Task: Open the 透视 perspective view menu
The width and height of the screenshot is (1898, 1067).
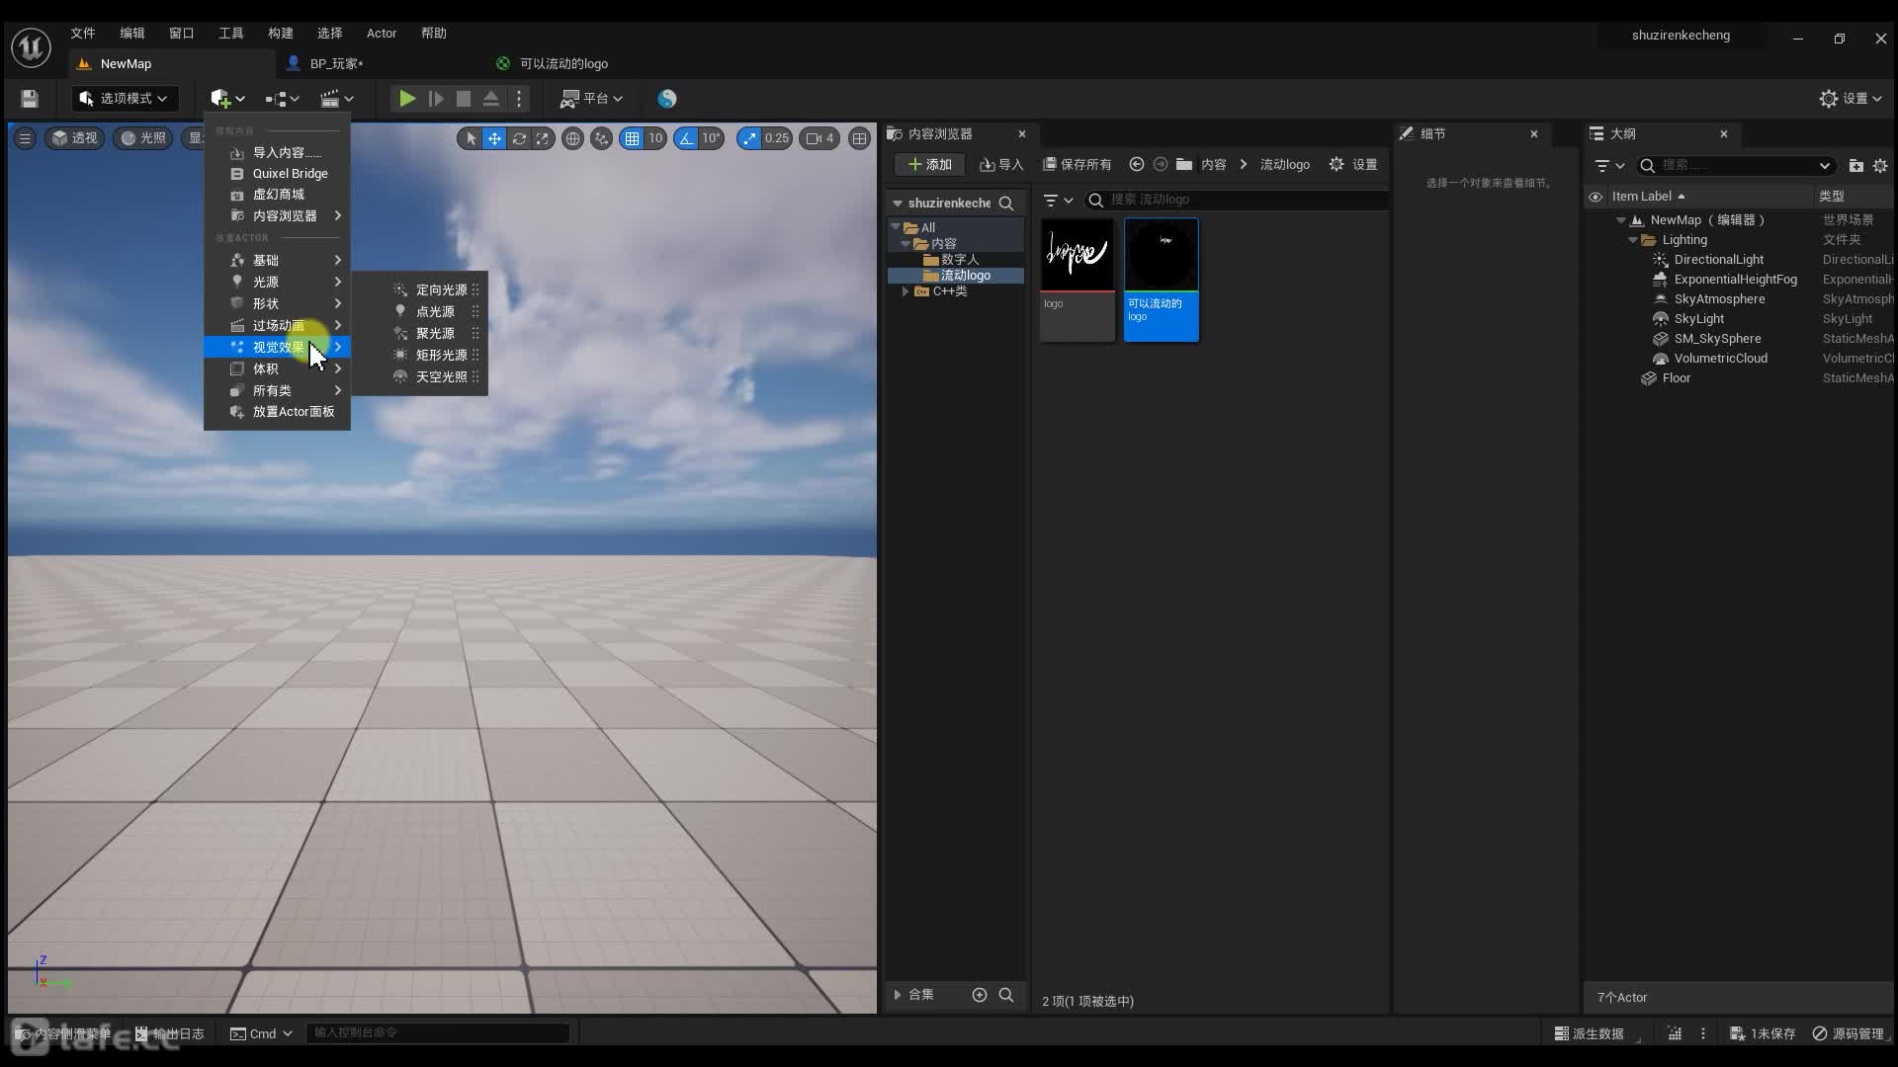Action: 74,138
